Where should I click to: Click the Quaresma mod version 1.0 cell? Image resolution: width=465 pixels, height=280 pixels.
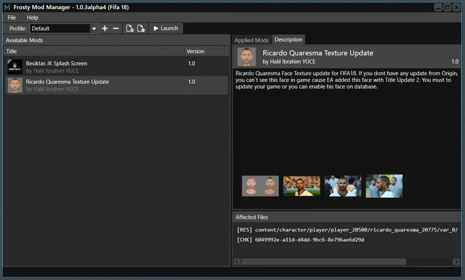192,82
